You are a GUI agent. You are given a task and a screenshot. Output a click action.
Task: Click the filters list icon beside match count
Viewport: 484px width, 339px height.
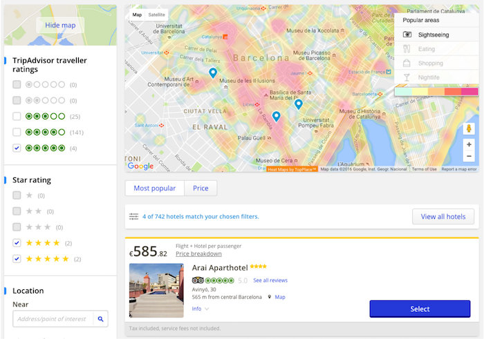pos(133,216)
